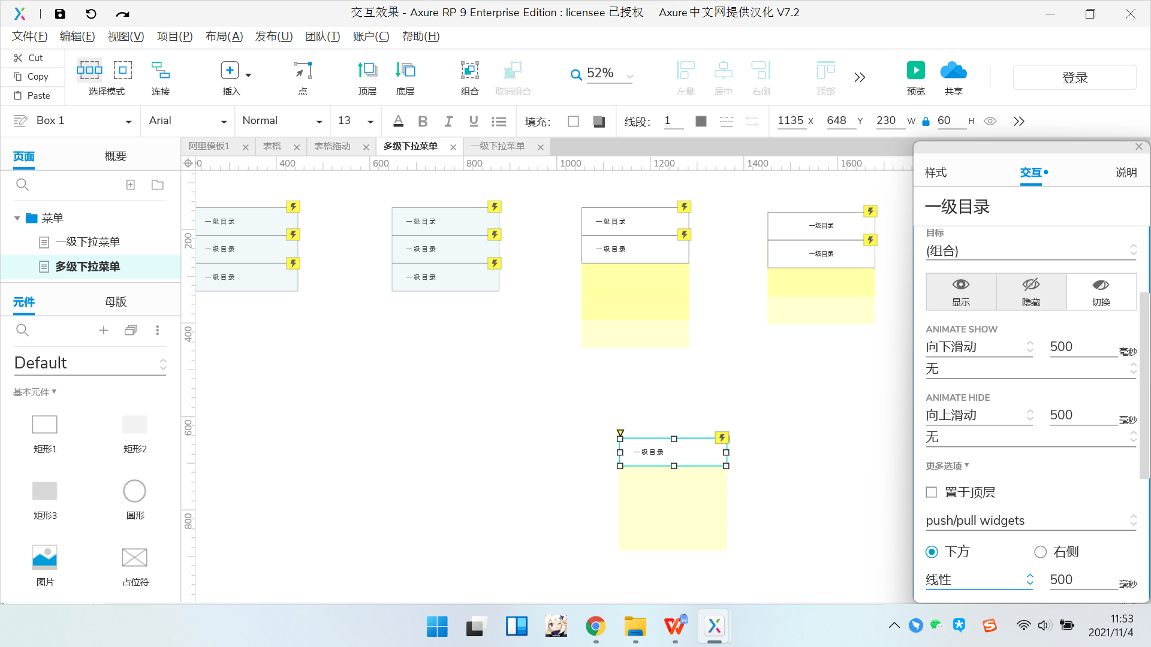The width and height of the screenshot is (1151, 647).
Task: Toggle widget visibility eye in style bar
Action: coord(990,121)
